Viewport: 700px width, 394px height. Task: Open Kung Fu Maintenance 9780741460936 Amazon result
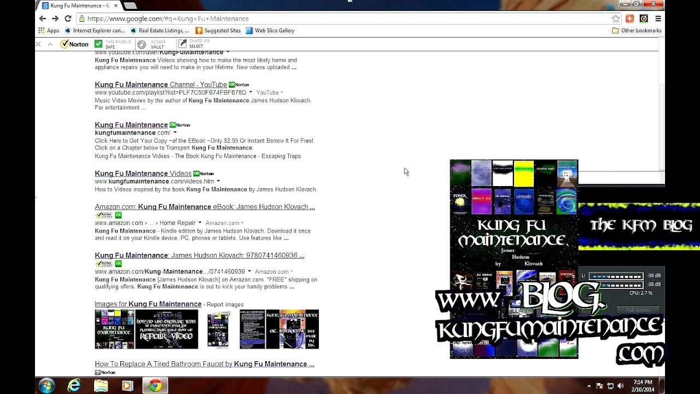[200, 256]
